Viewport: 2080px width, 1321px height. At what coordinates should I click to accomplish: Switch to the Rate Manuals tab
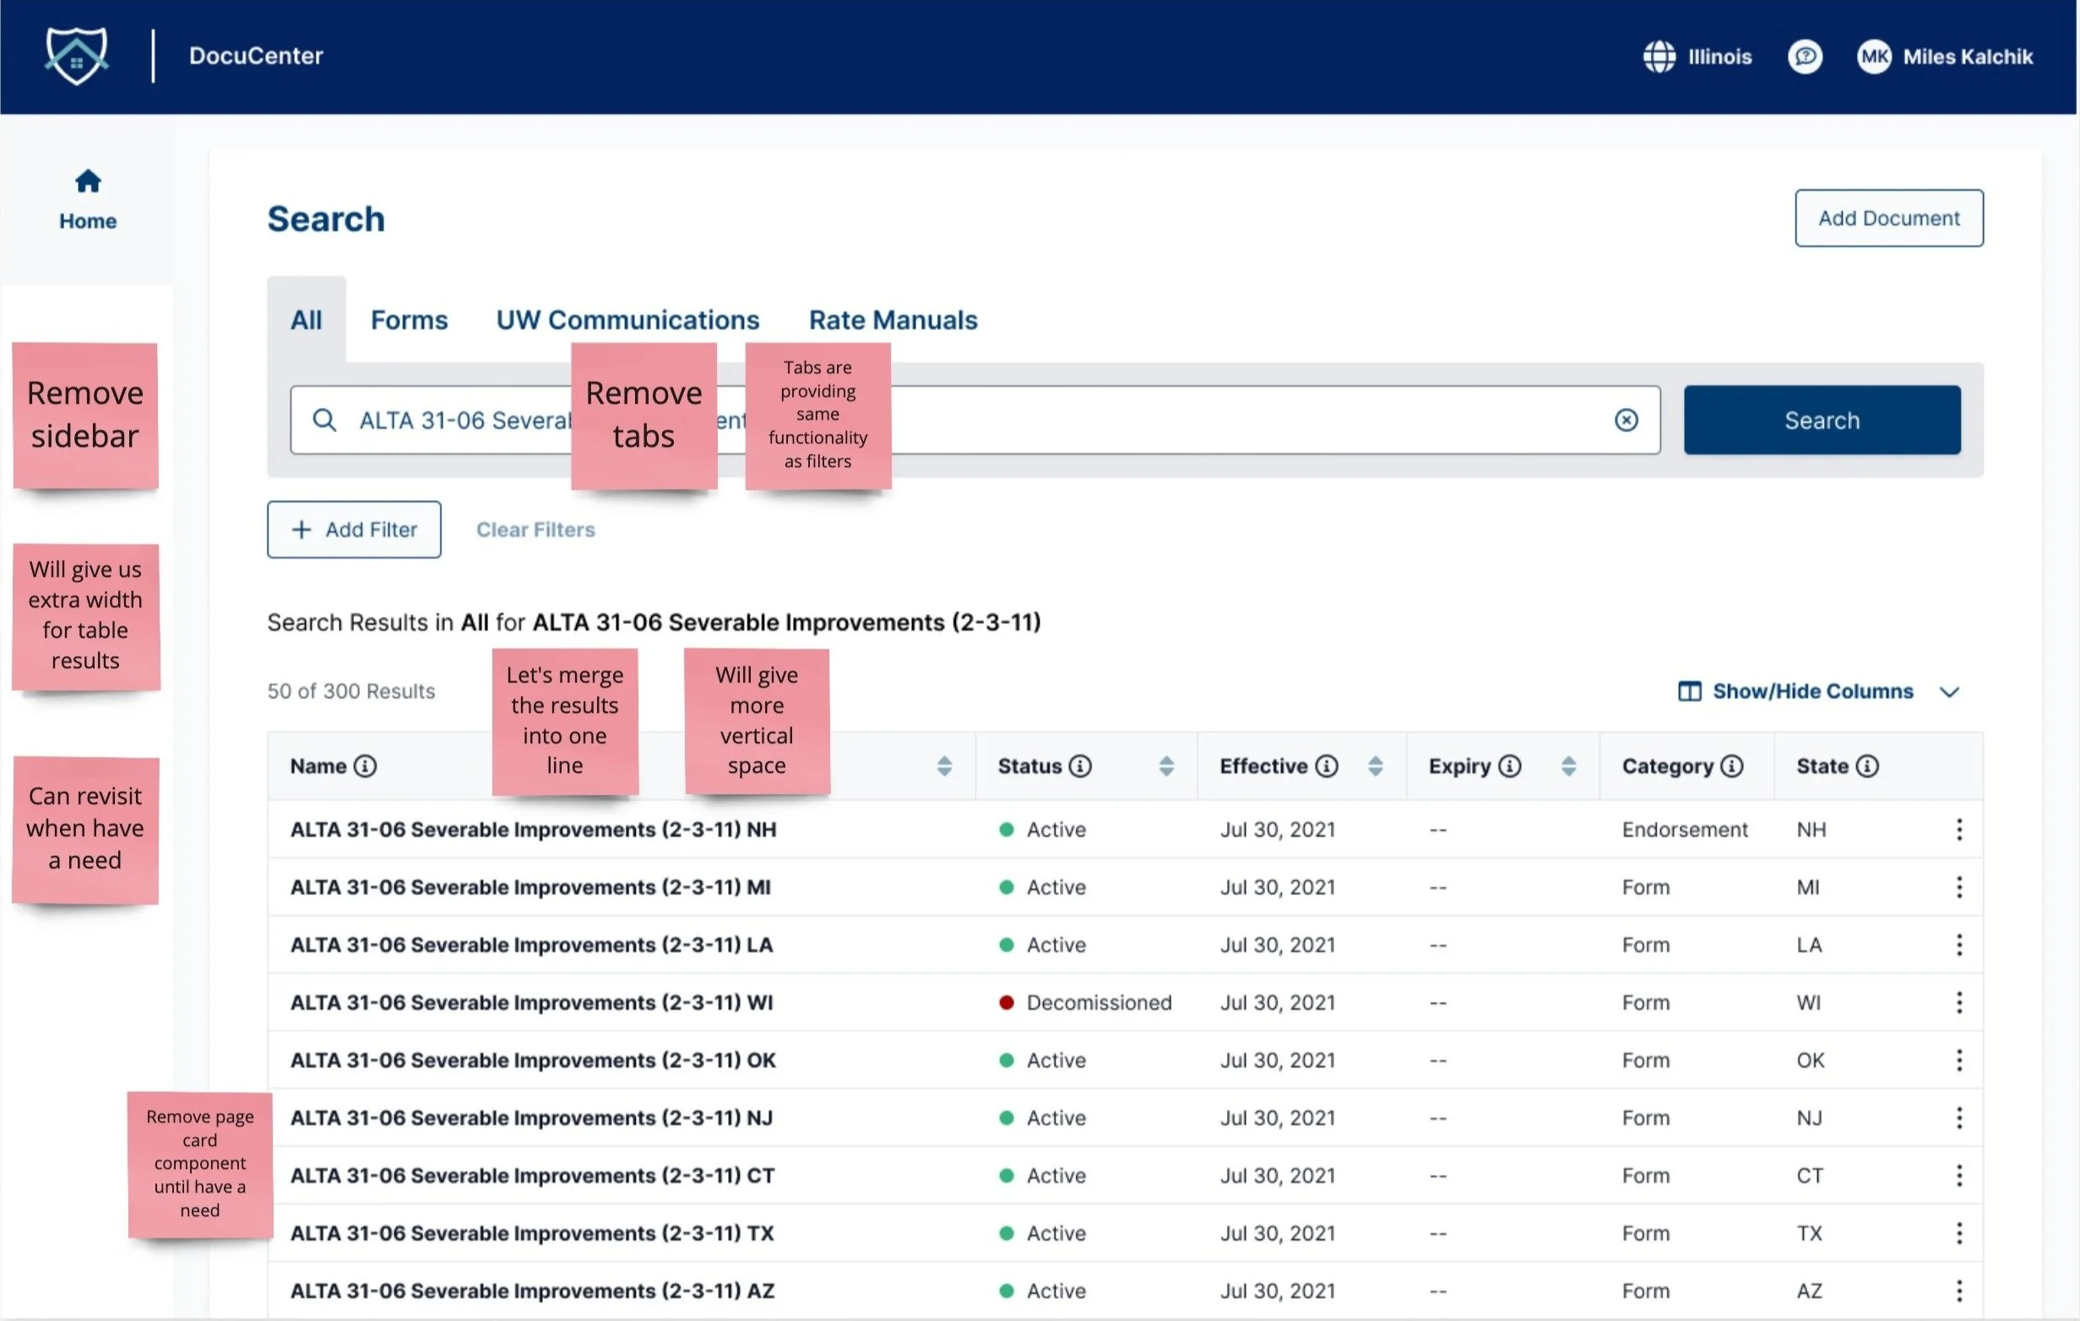point(893,319)
